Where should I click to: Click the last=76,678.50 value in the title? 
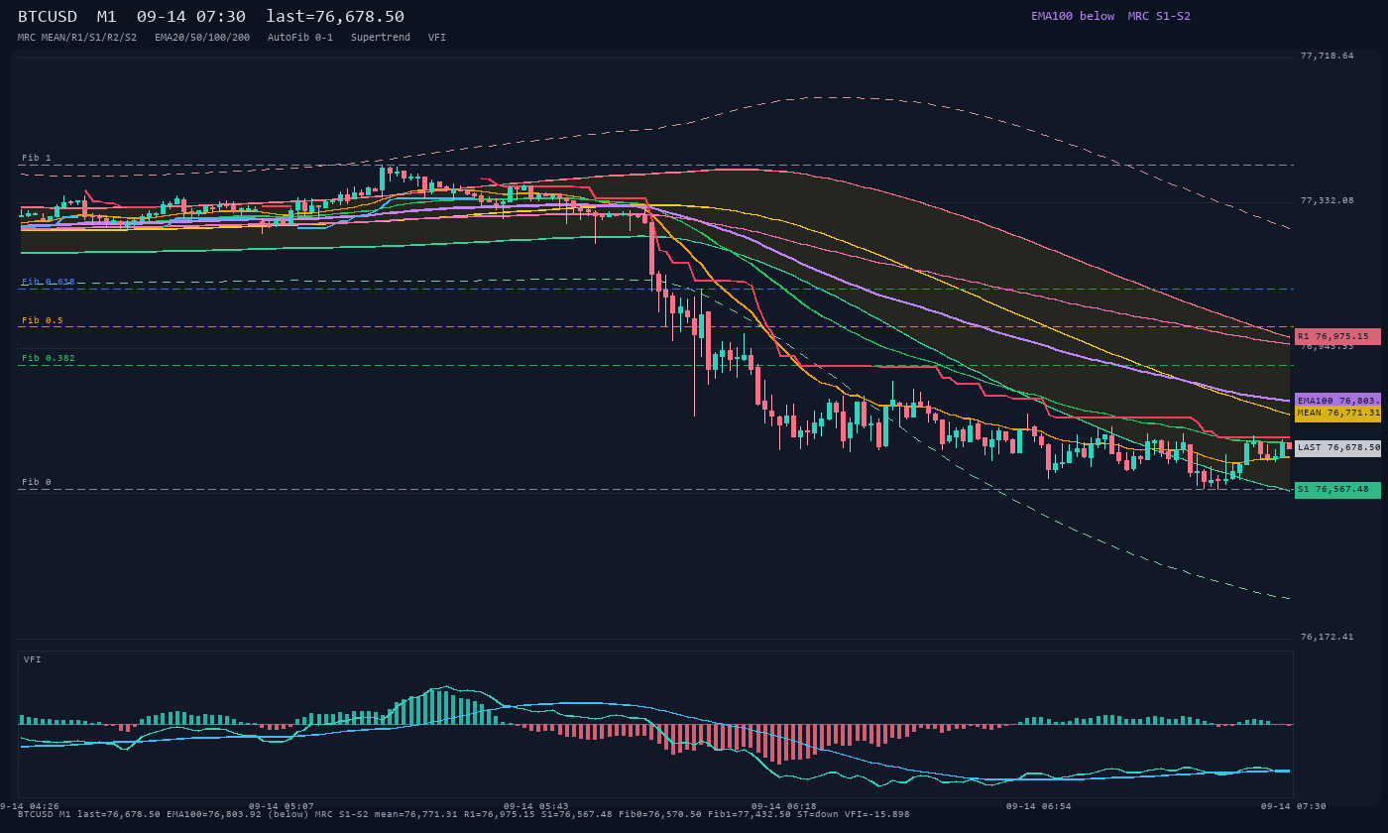pos(335,17)
